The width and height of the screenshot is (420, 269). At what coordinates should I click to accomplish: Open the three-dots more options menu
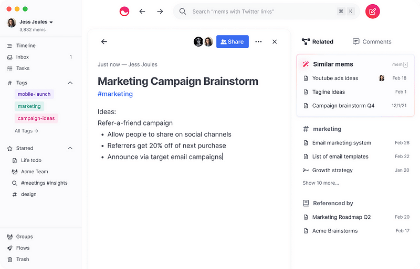click(258, 42)
